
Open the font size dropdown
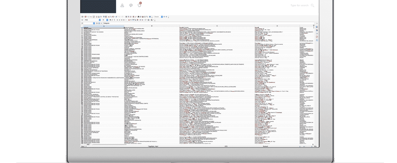click(x=107, y=20)
